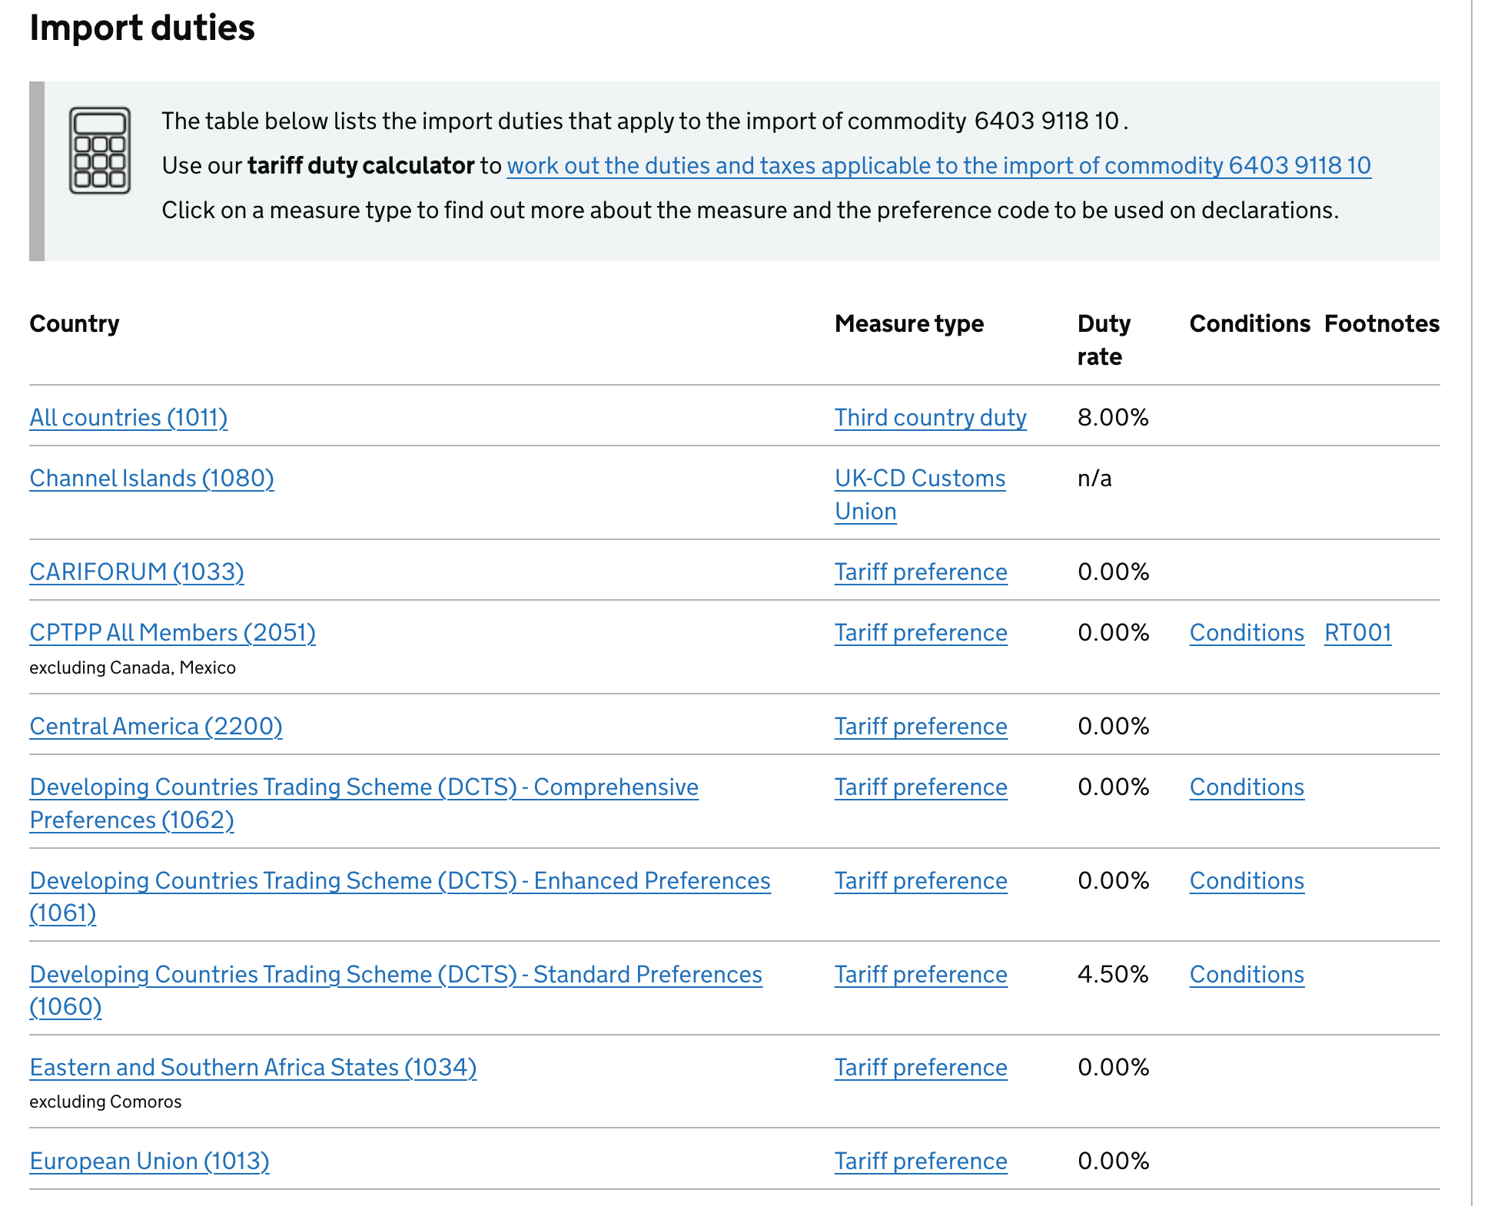Open Channel Islands (1080)
1511x1206 pixels.
coord(151,478)
